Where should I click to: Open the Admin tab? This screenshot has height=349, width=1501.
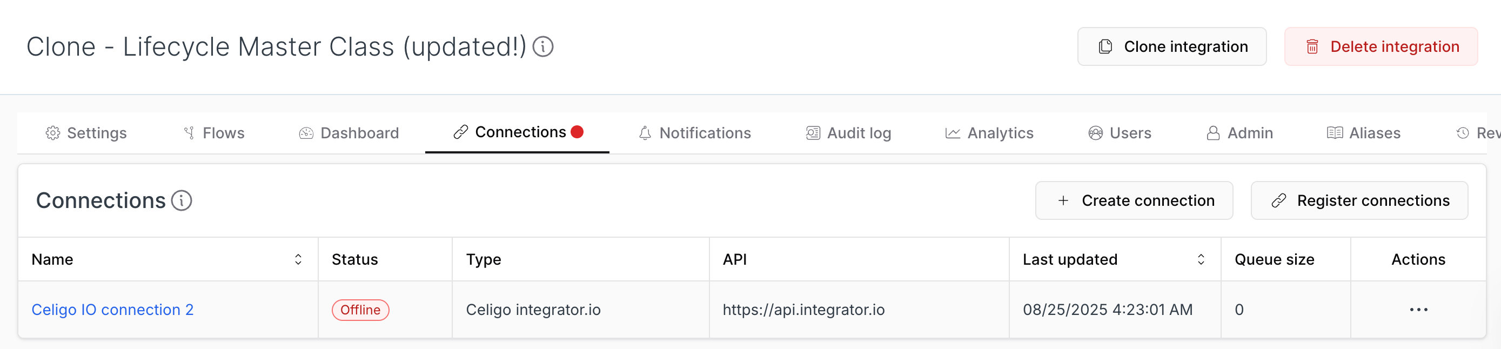point(1239,133)
